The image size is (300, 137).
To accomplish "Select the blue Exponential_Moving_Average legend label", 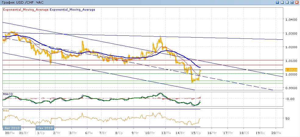I will [72, 10].
